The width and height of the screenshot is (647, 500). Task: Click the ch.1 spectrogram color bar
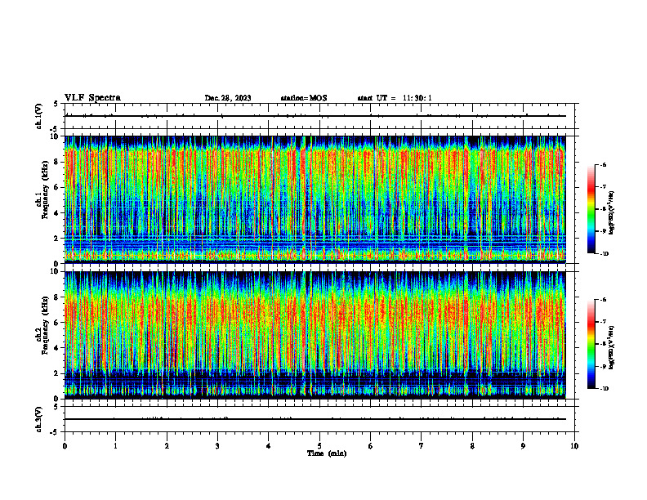(591, 209)
